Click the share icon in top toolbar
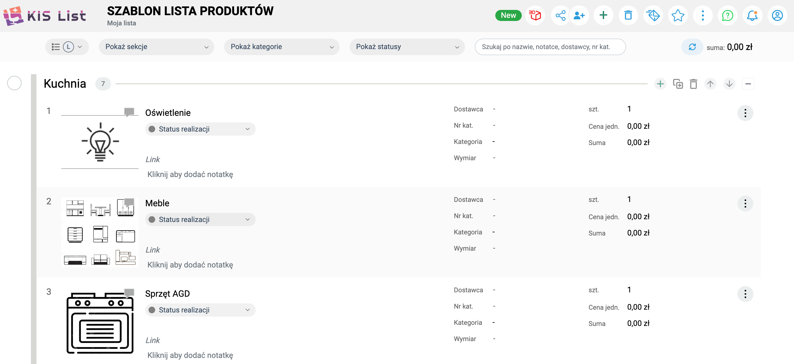The width and height of the screenshot is (794, 364). pyautogui.click(x=560, y=15)
